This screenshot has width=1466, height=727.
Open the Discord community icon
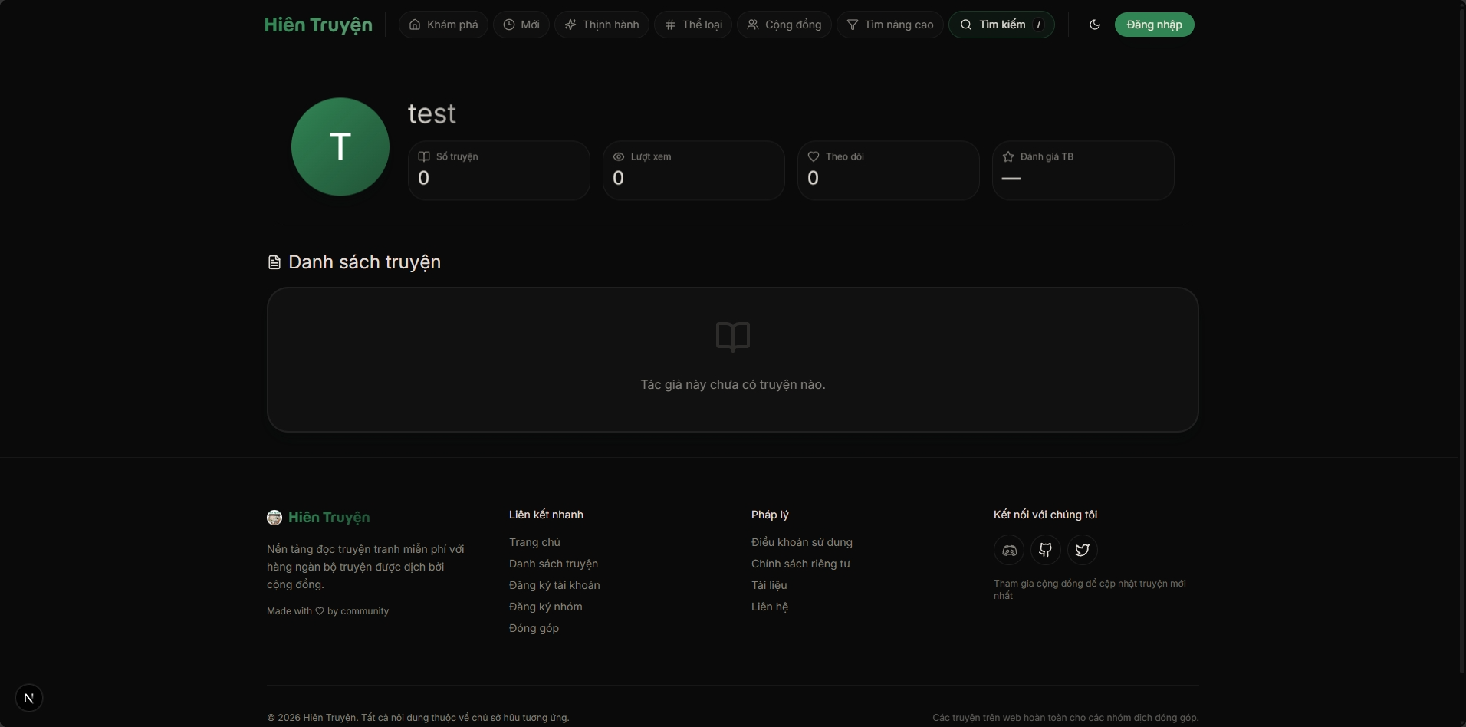point(1009,550)
